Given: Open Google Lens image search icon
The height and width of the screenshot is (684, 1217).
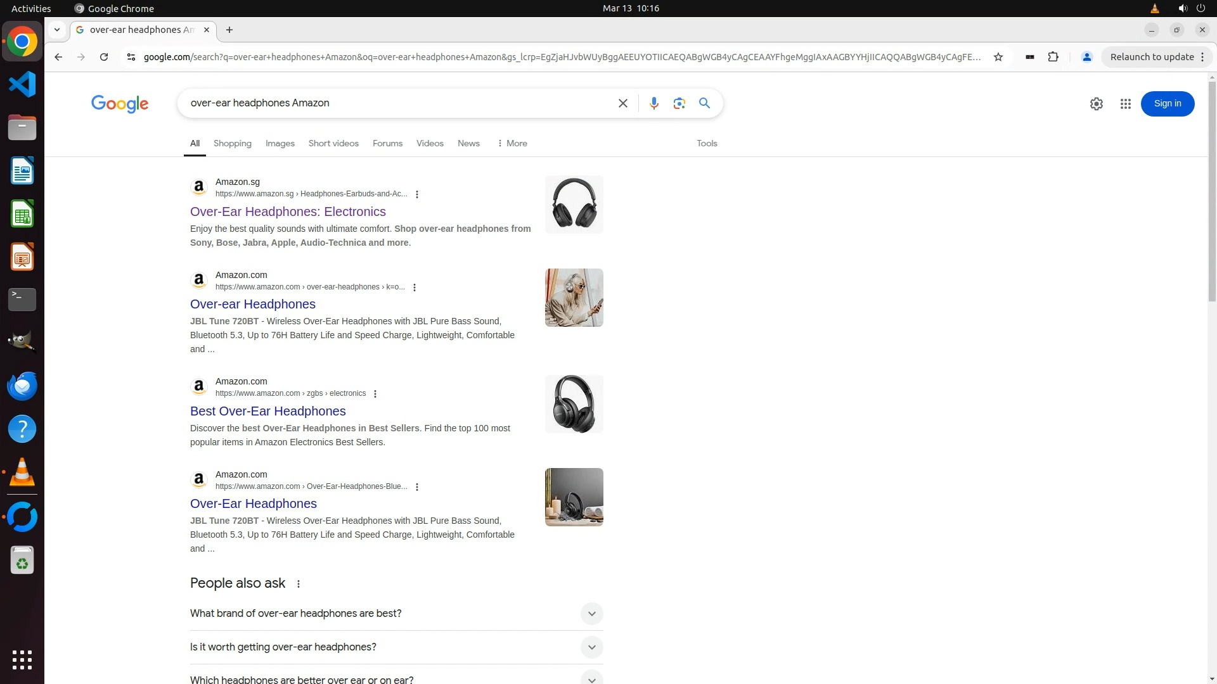Looking at the screenshot, I should 679,103.
